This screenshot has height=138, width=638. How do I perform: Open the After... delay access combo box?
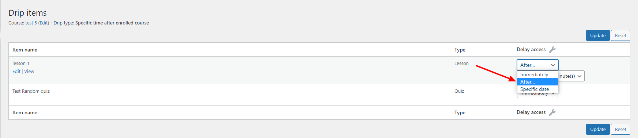537,65
